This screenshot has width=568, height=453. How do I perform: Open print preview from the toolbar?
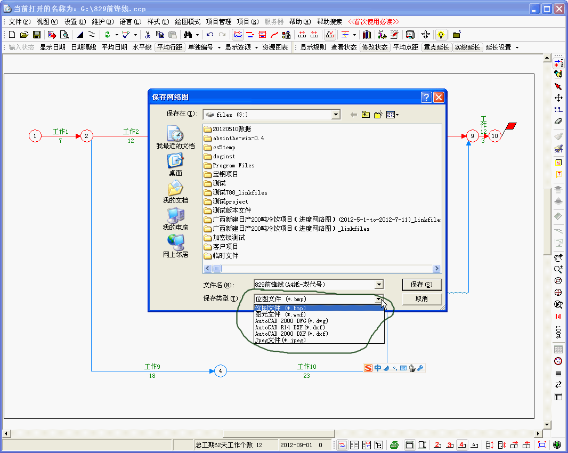point(64,35)
